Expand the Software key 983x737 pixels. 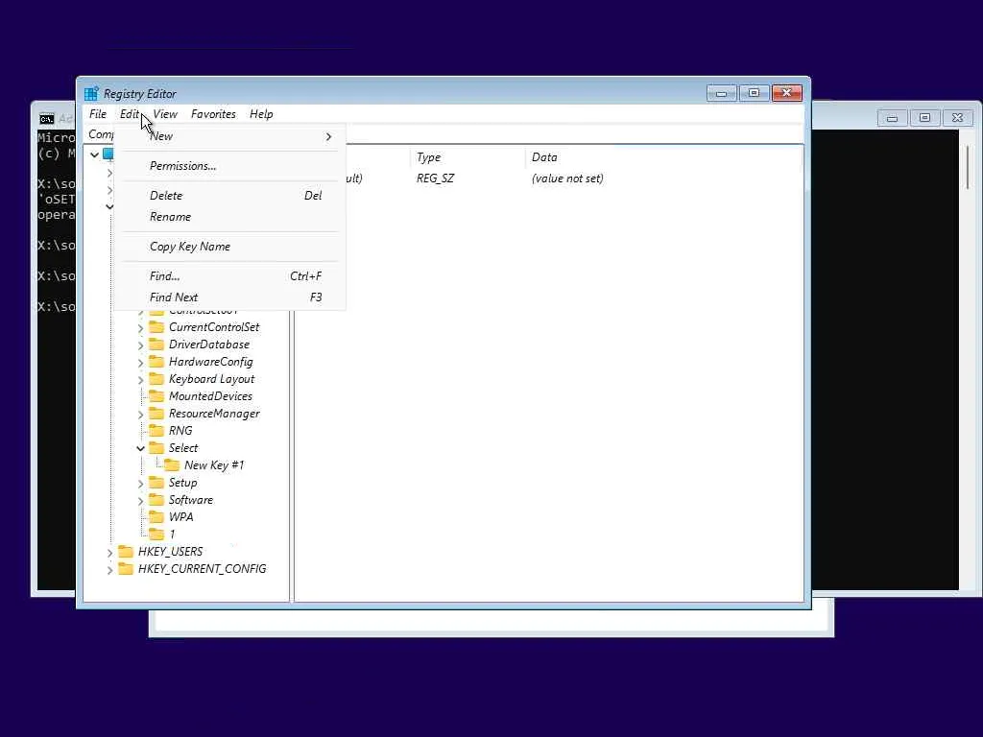tap(140, 500)
